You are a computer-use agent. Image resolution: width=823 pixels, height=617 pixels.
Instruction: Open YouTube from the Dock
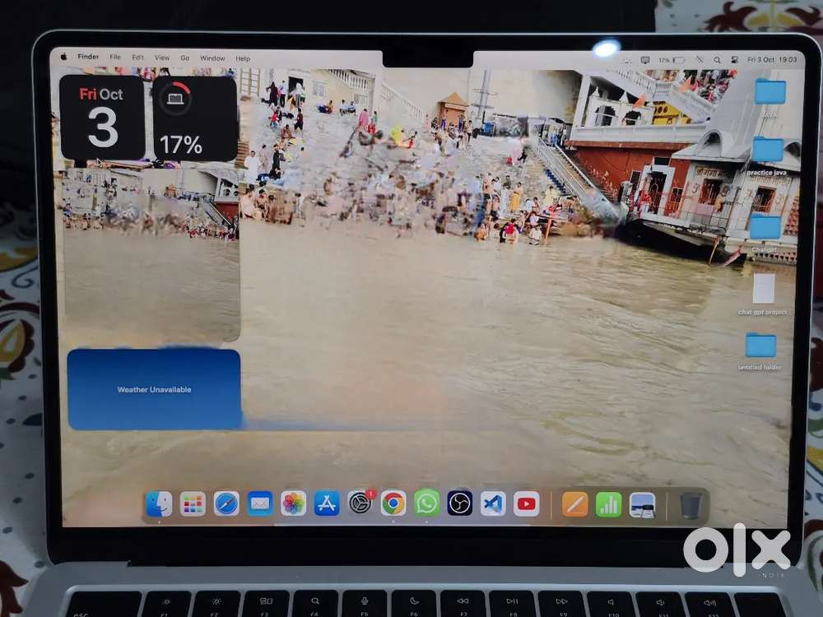click(528, 503)
